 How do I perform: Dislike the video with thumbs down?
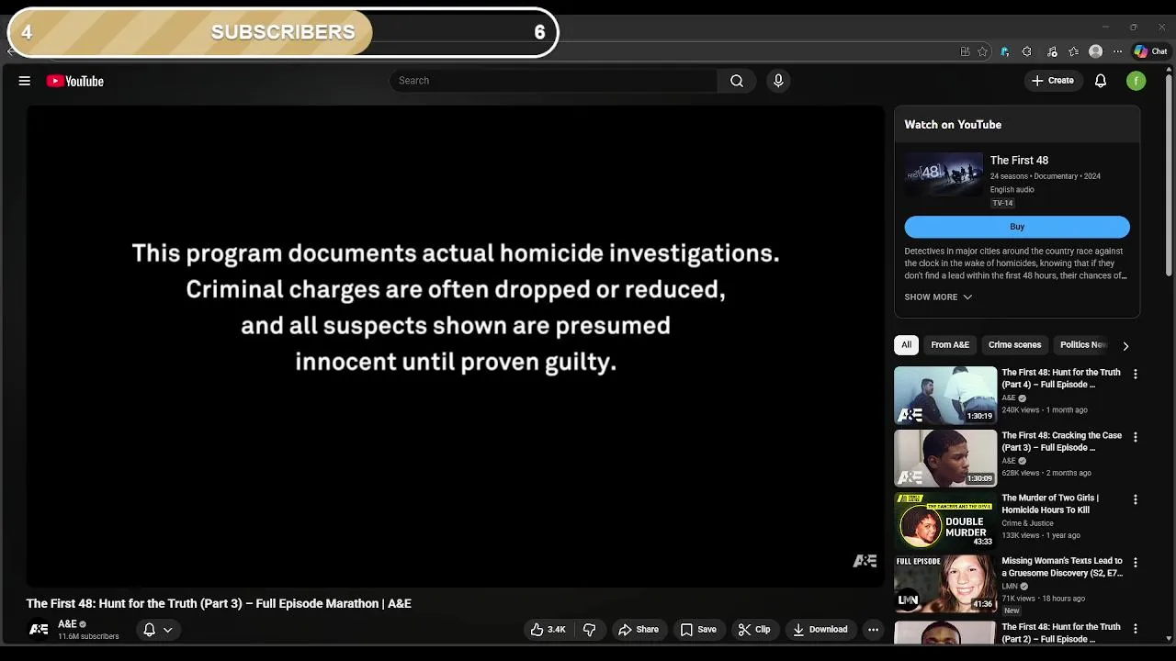point(590,630)
